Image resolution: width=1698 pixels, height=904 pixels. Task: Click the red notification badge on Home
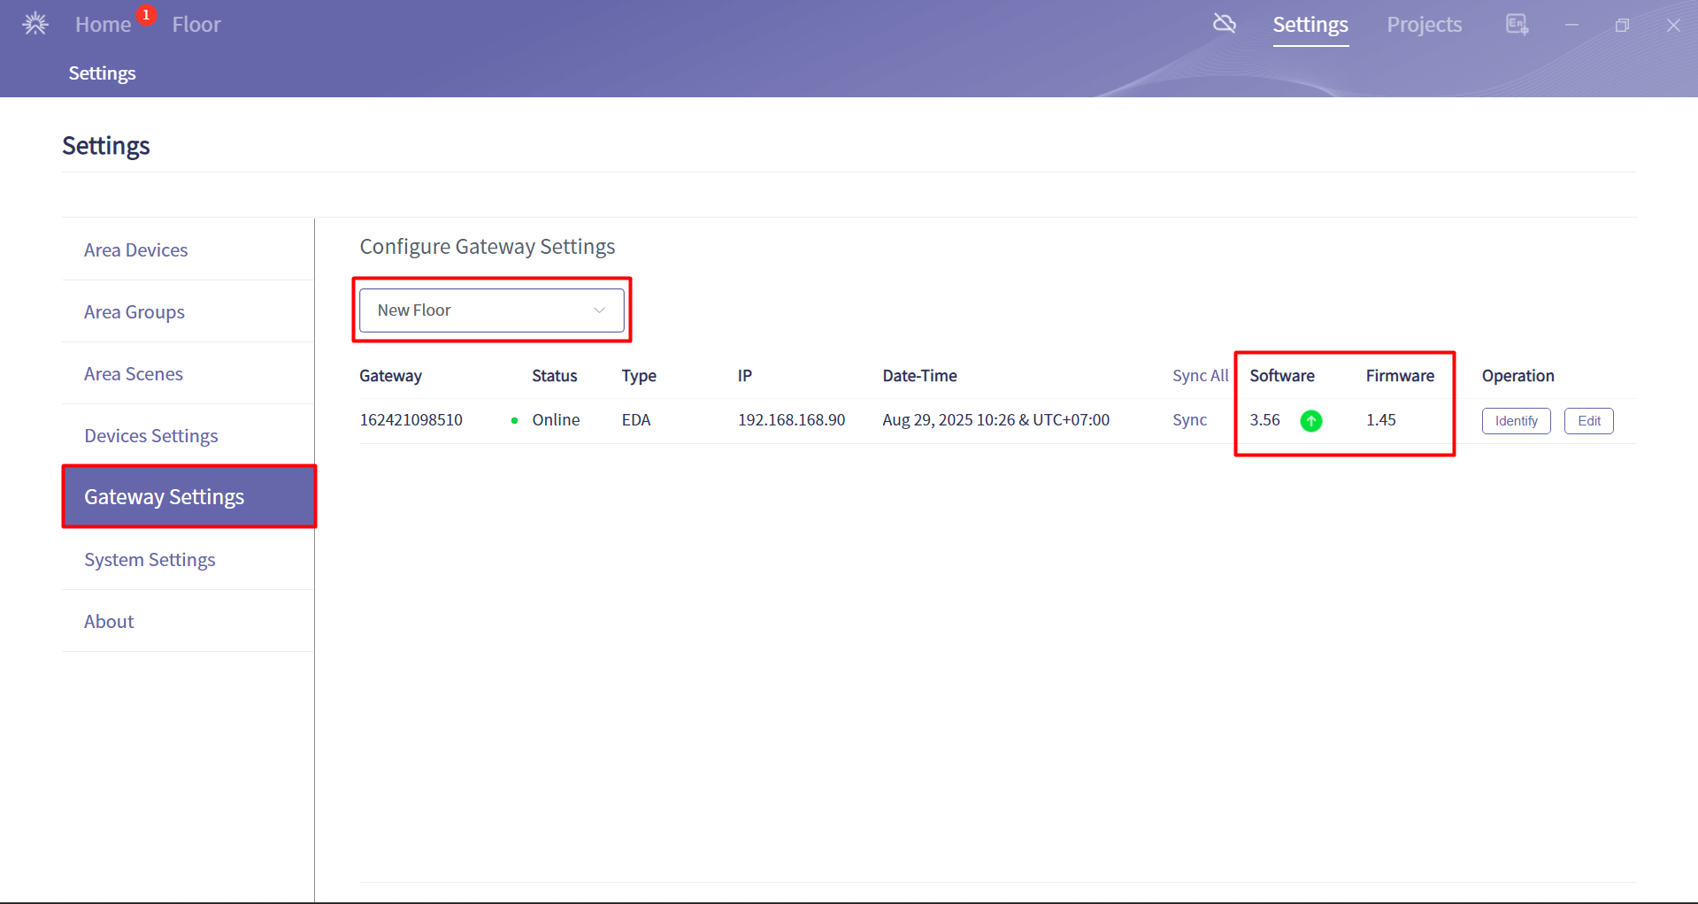pyautogui.click(x=146, y=15)
